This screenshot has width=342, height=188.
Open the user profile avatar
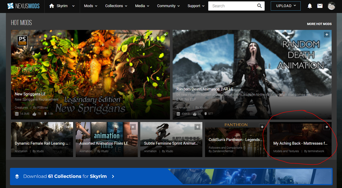(x=332, y=6)
